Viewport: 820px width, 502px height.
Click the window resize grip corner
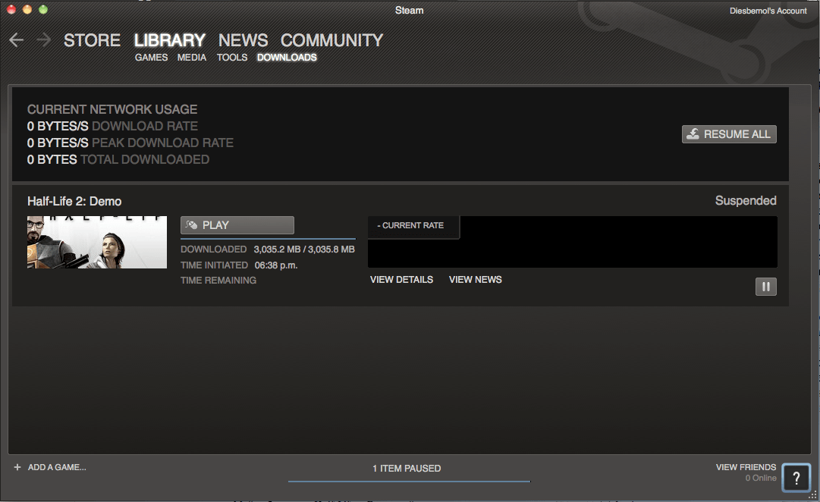(x=813, y=494)
